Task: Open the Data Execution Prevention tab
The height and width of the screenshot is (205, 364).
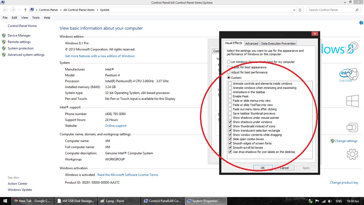Action: click(278, 44)
